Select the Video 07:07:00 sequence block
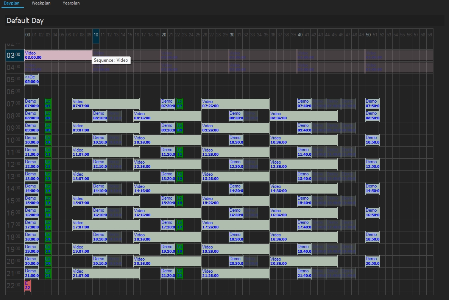Image resolution: width=449 pixels, height=300 pixels. coord(106,104)
